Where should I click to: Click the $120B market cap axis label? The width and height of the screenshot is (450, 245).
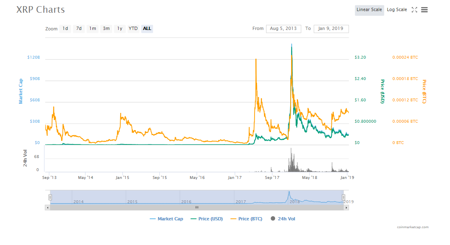34,57
